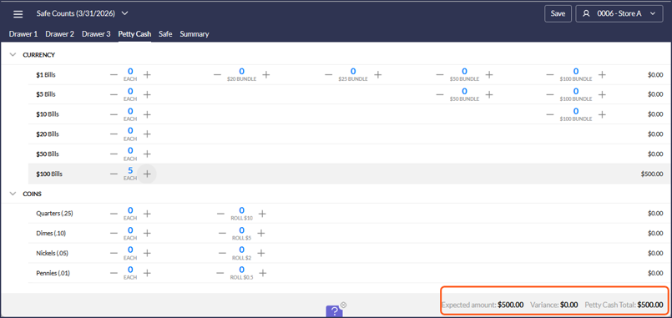Dismiss the help widget close icon

[x=343, y=305]
